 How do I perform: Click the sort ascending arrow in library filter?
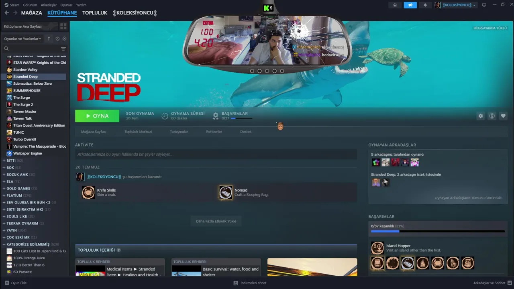(49, 39)
